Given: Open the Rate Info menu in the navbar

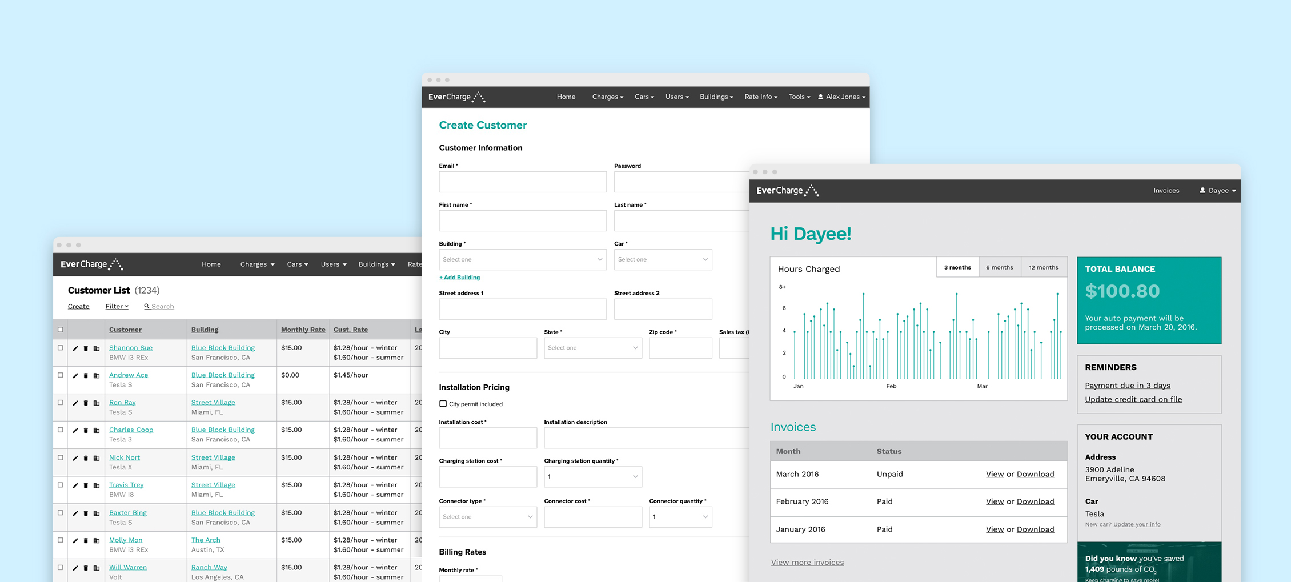Looking at the screenshot, I should pos(760,97).
